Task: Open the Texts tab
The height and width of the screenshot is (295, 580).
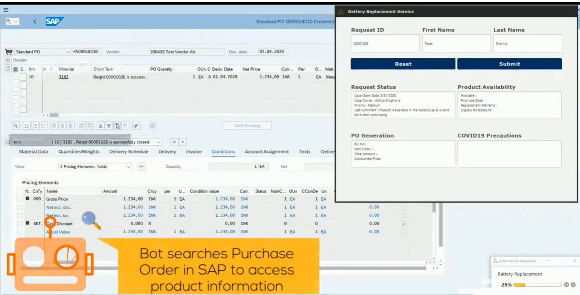Action: (x=305, y=152)
